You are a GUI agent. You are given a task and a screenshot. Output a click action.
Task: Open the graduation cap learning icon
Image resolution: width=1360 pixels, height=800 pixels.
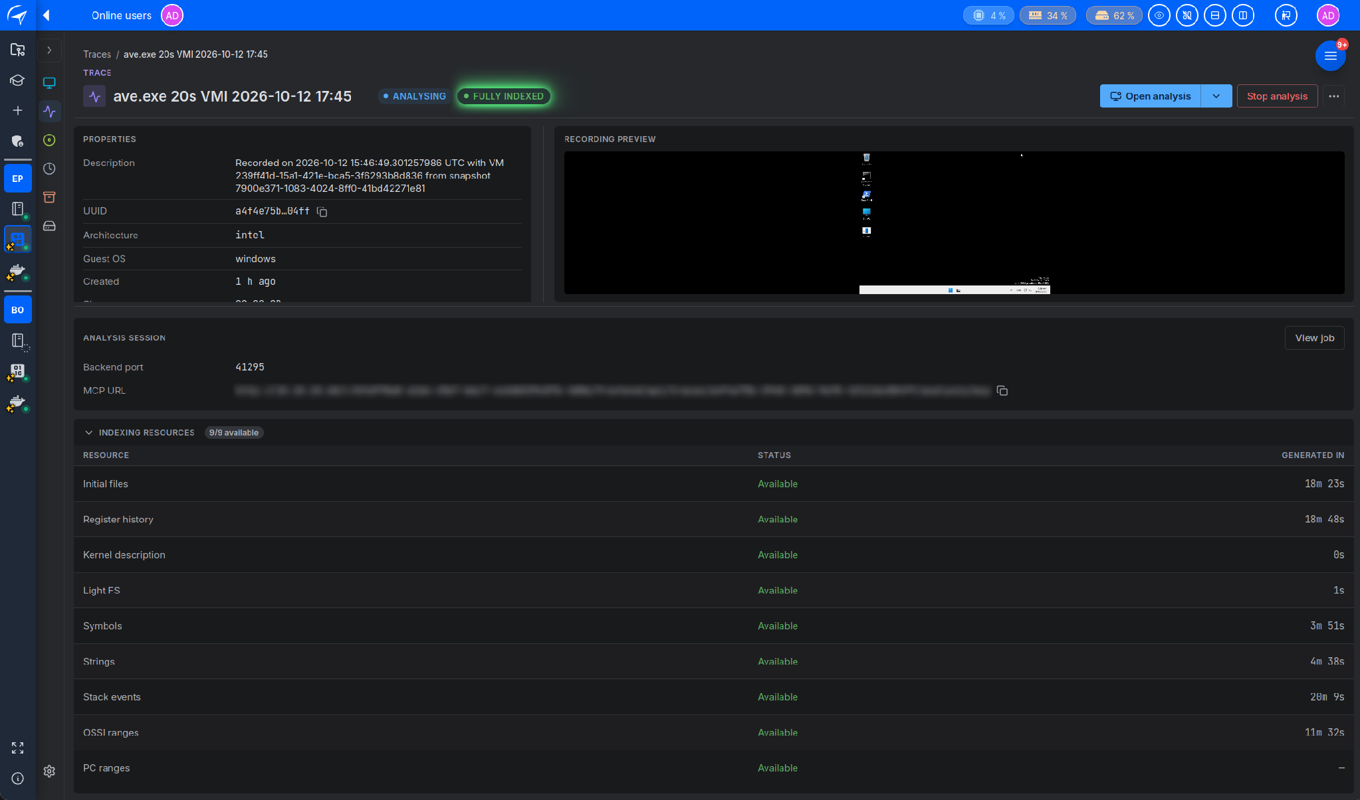click(x=17, y=80)
